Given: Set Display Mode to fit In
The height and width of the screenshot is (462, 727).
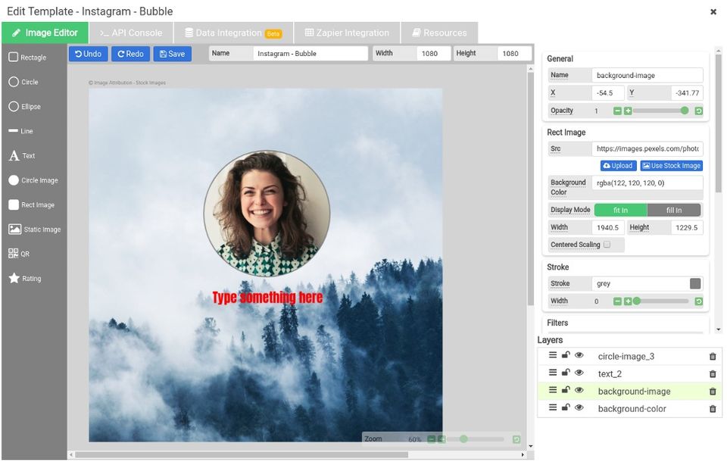Looking at the screenshot, I should pos(620,210).
